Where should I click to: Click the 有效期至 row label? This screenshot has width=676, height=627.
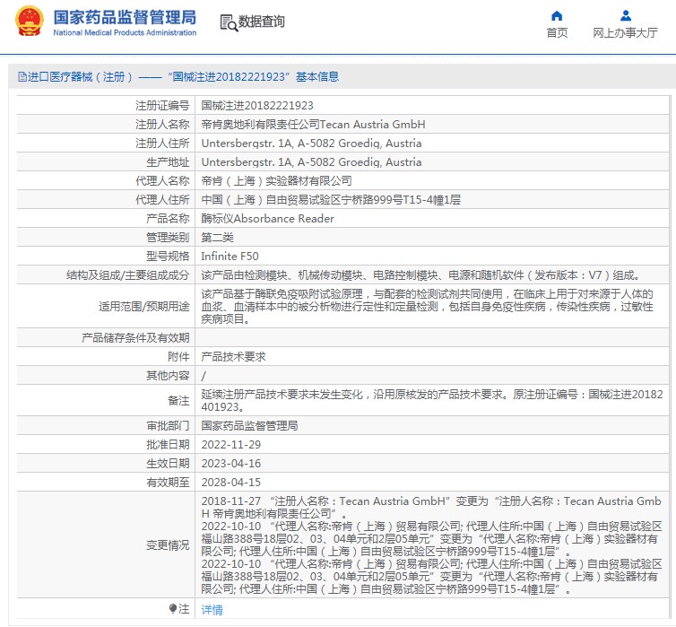[168, 483]
